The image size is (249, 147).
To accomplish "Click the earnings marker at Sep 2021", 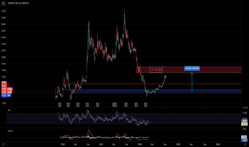I will (x=126, y=105).
